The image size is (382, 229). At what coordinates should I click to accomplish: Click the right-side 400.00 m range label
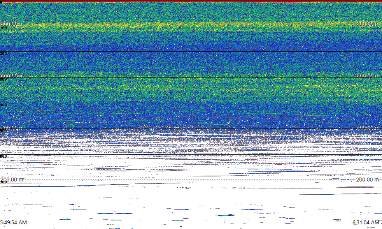coord(368,128)
